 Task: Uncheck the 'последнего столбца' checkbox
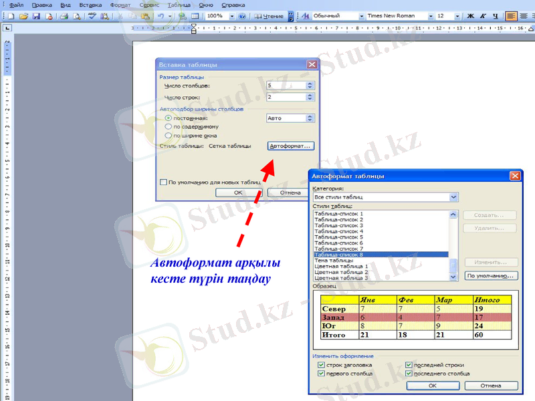tap(409, 374)
